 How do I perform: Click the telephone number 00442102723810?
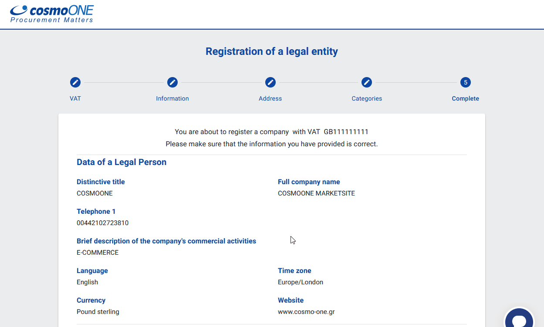(x=102, y=223)
